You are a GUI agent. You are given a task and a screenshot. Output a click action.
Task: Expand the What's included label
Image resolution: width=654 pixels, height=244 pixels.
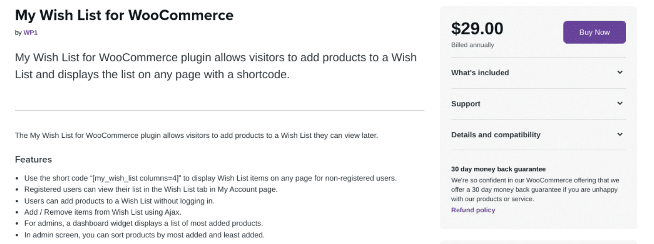point(480,72)
